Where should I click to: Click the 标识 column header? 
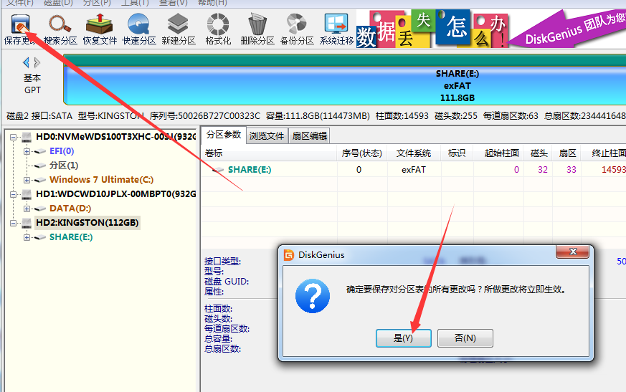(457, 153)
